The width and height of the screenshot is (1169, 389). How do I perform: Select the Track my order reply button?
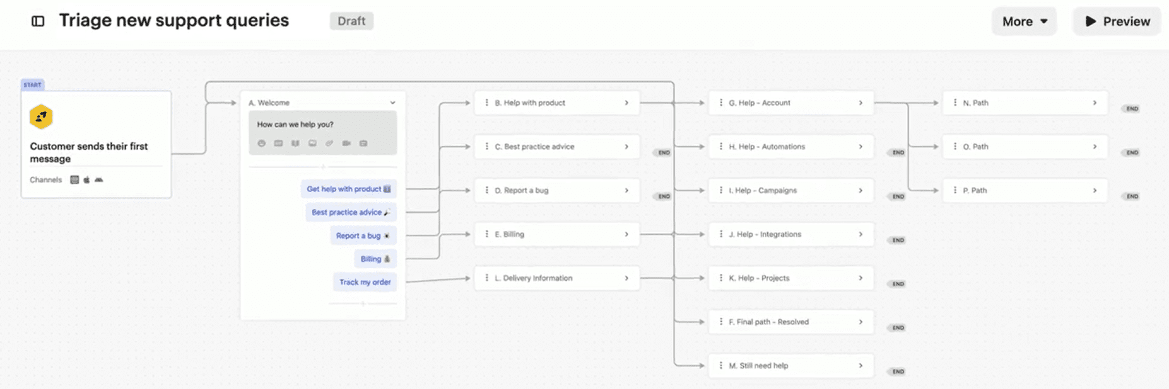pyautogui.click(x=365, y=282)
